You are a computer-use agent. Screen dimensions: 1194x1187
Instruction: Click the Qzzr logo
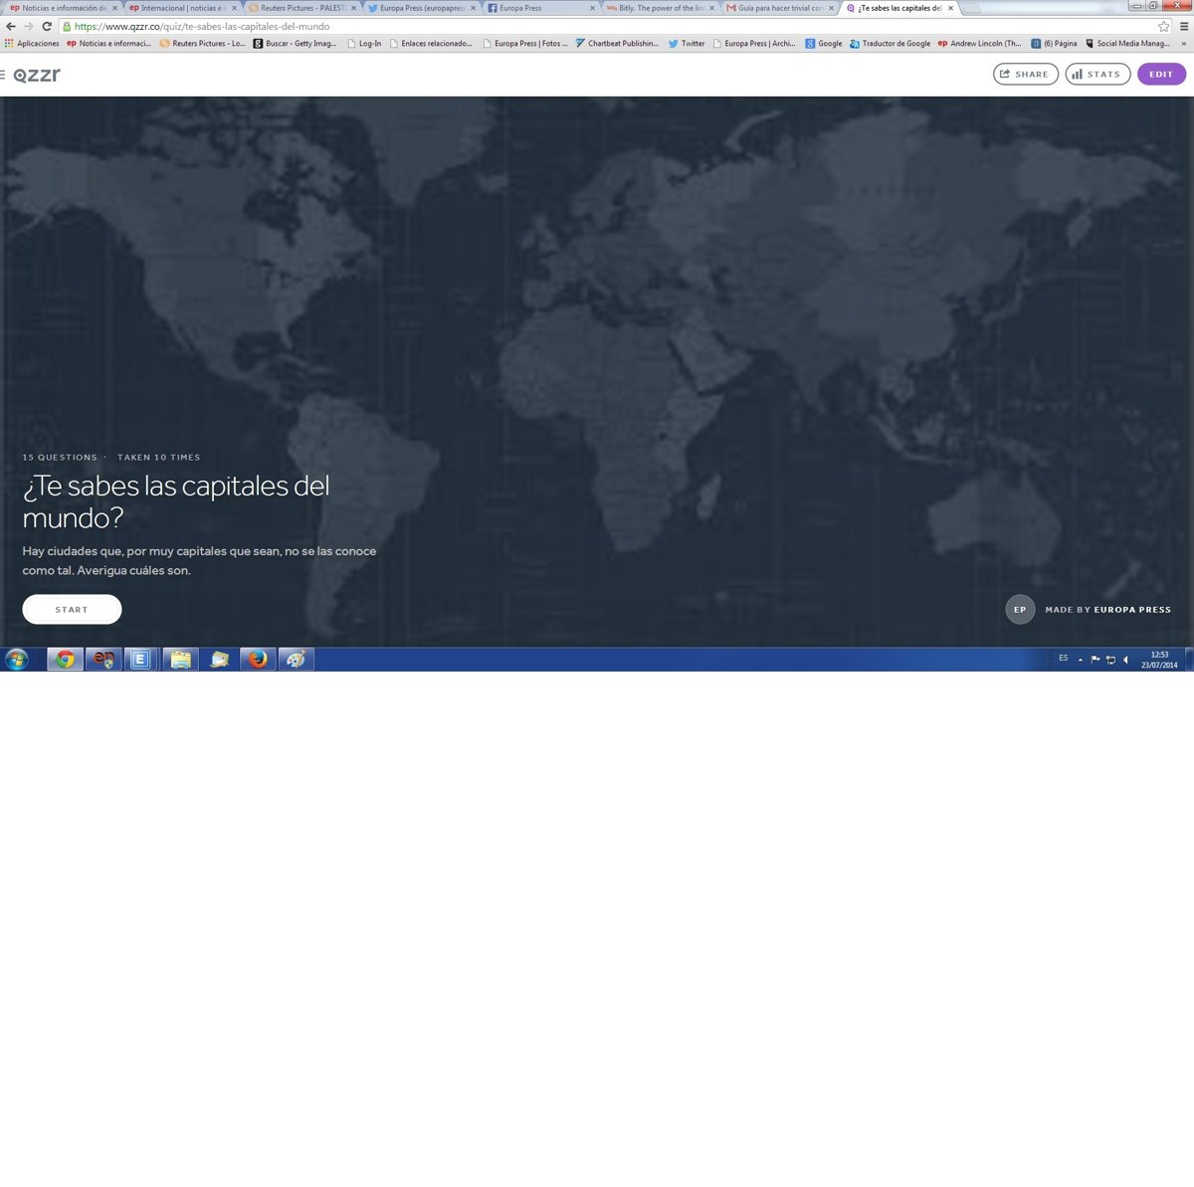click(37, 75)
